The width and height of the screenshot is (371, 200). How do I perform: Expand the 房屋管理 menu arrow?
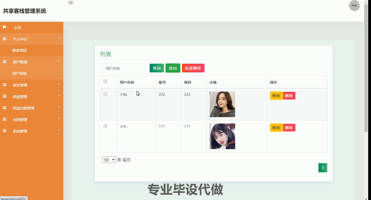point(59,96)
